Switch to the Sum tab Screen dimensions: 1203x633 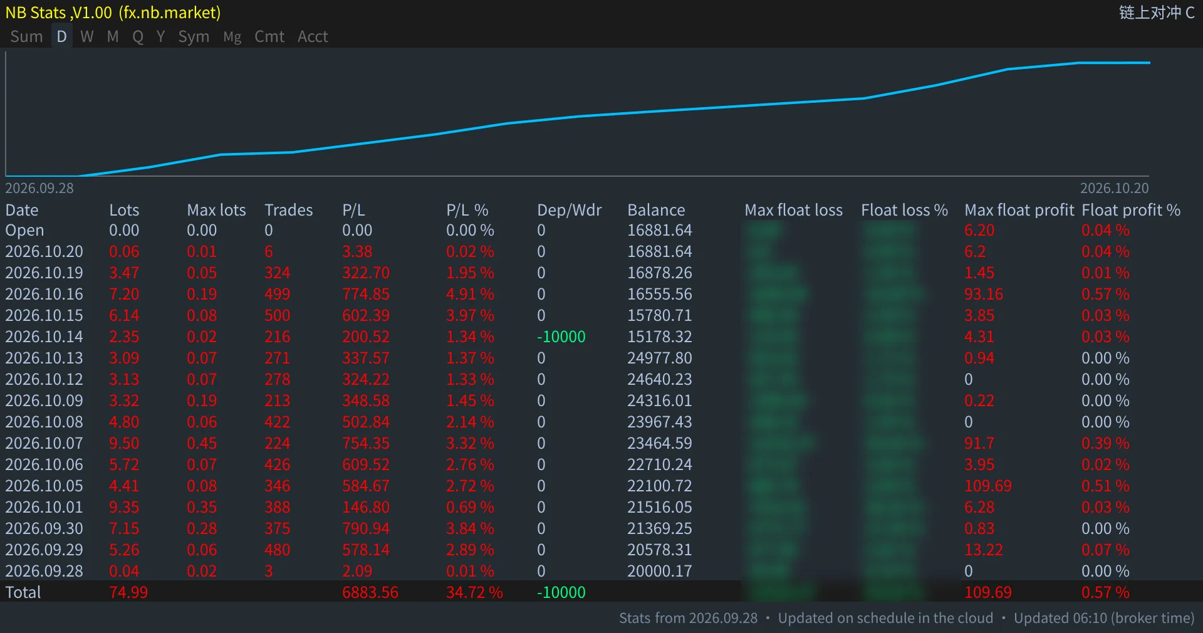tap(26, 36)
